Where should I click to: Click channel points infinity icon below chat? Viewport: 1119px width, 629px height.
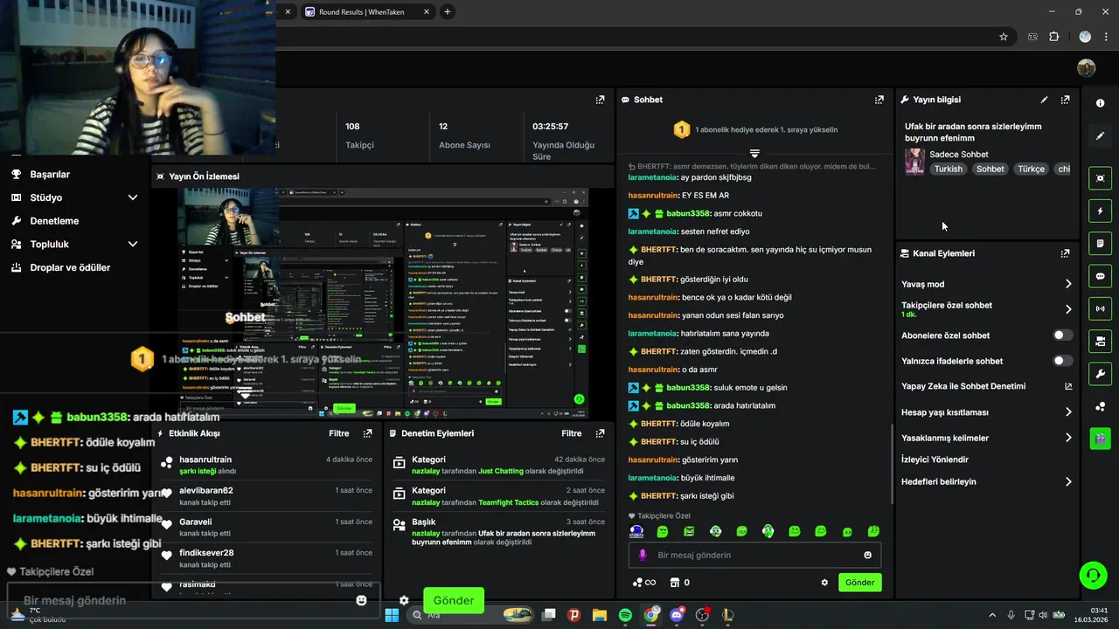coord(643,583)
